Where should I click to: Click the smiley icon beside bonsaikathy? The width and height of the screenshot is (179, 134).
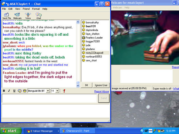coord(84,22)
